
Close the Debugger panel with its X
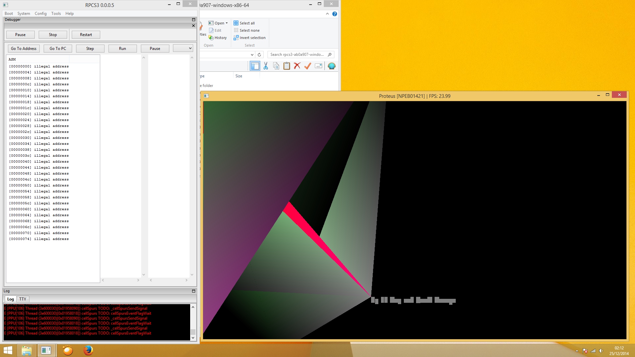point(193,25)
